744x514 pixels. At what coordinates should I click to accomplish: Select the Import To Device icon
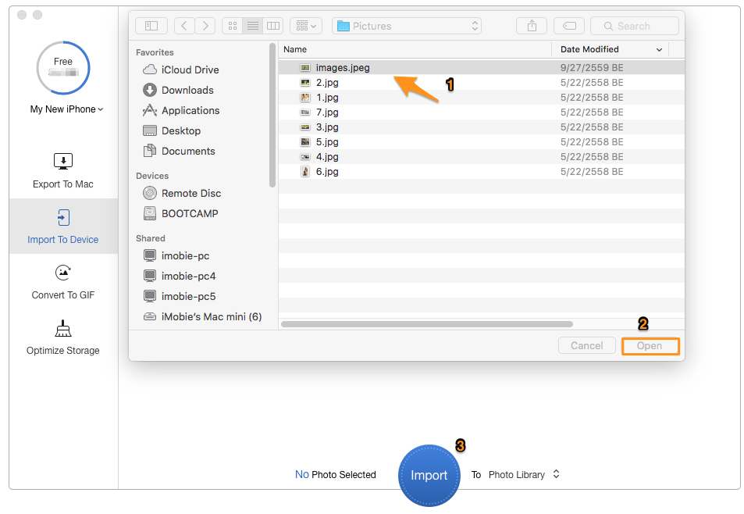pos(63,218)
